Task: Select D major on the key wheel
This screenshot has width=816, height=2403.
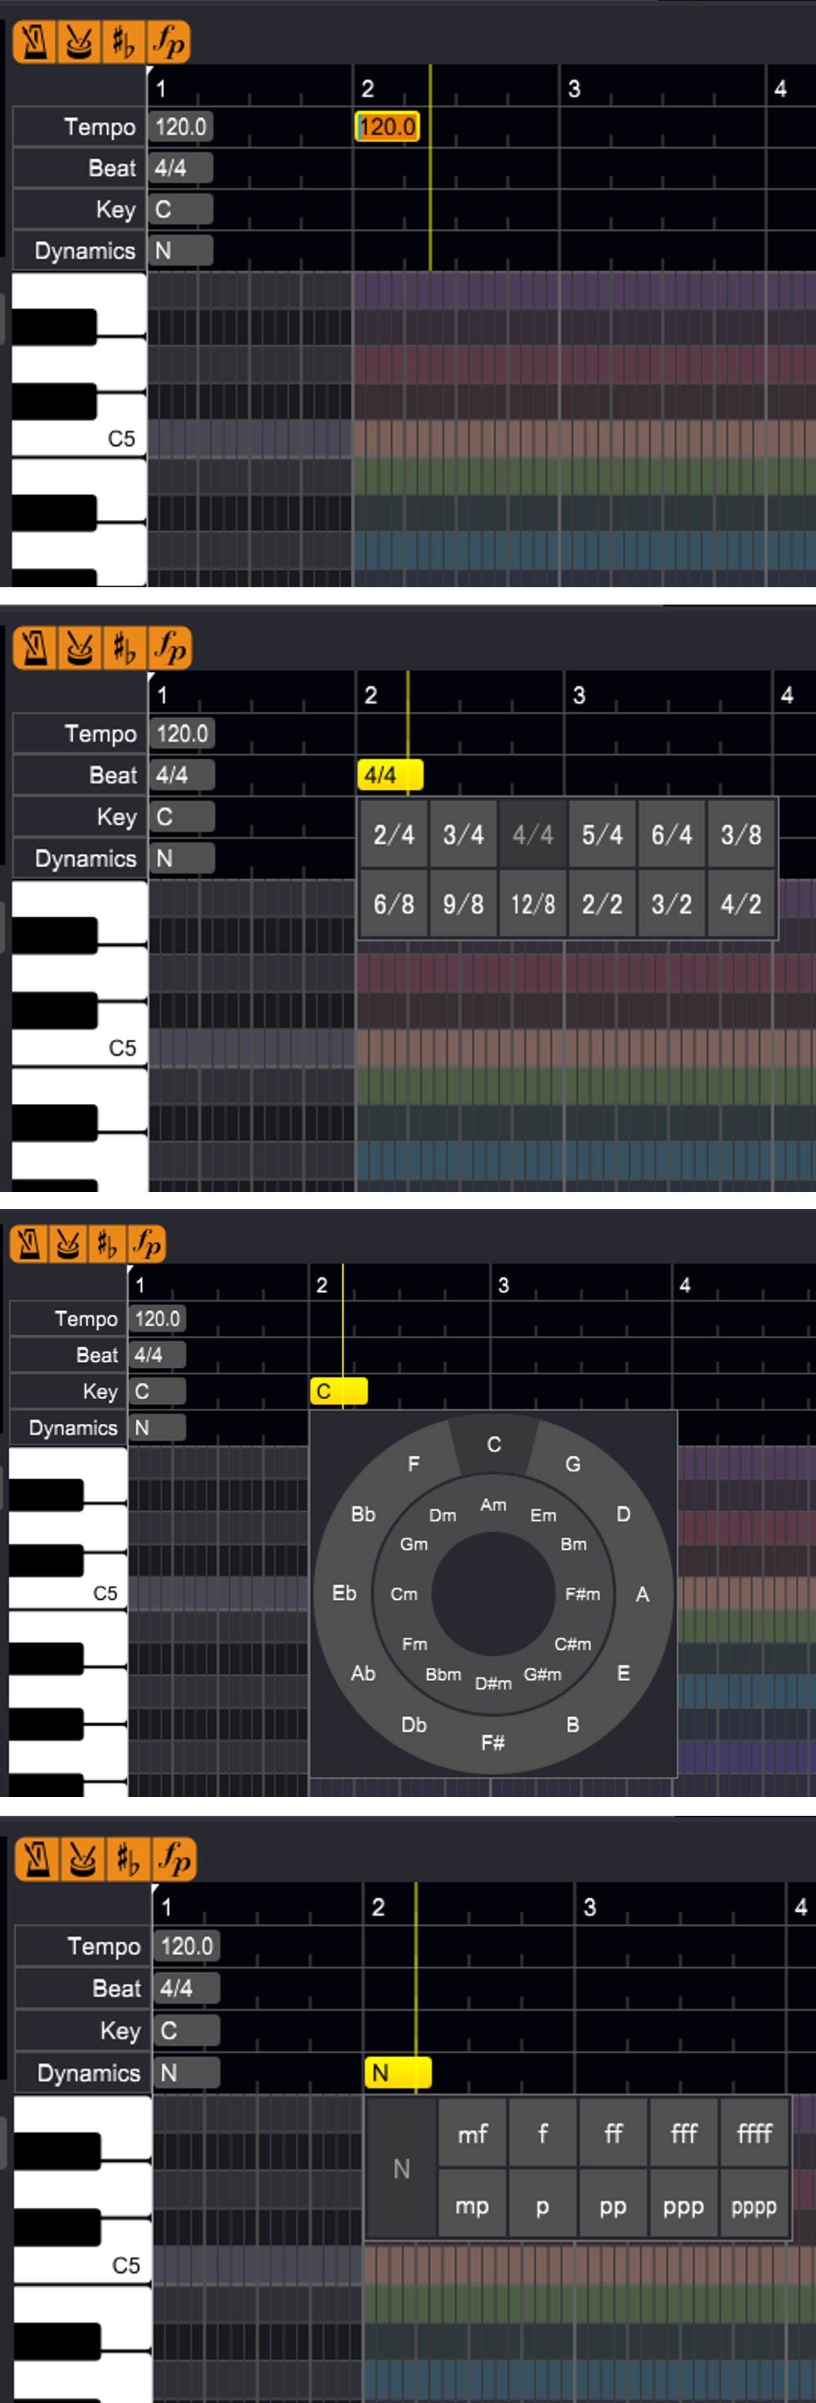Action: coord(623,1514)
